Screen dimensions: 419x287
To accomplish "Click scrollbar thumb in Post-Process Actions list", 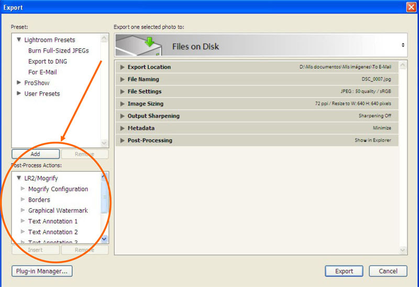I will [x=104, y=197].
